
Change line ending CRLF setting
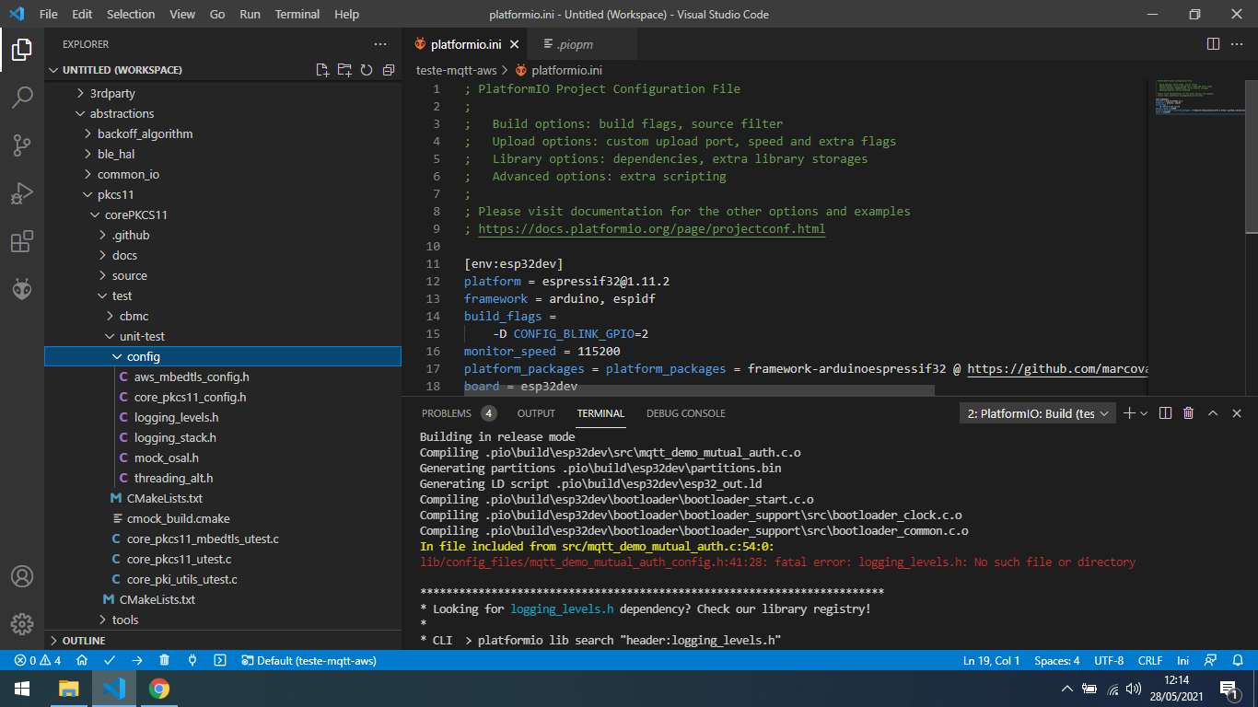pyautogui.click(x=1150, y=660)
